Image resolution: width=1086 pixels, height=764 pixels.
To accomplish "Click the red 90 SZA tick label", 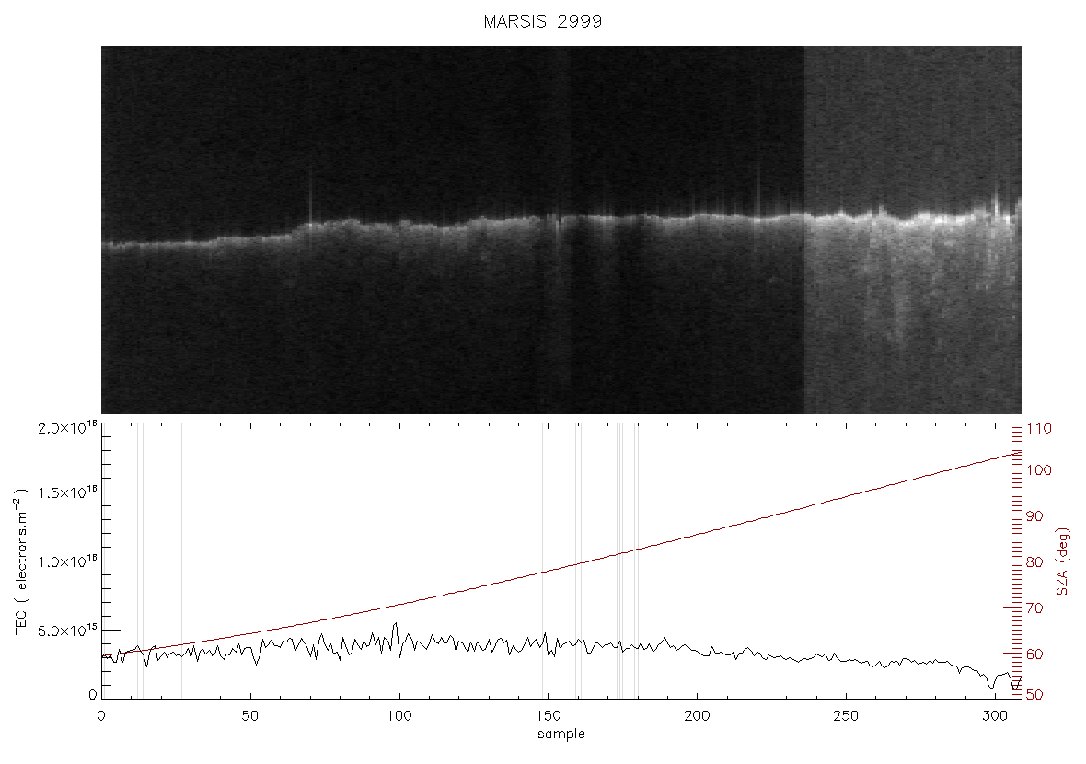I will pyautogui.click(x=1034, y=516).
